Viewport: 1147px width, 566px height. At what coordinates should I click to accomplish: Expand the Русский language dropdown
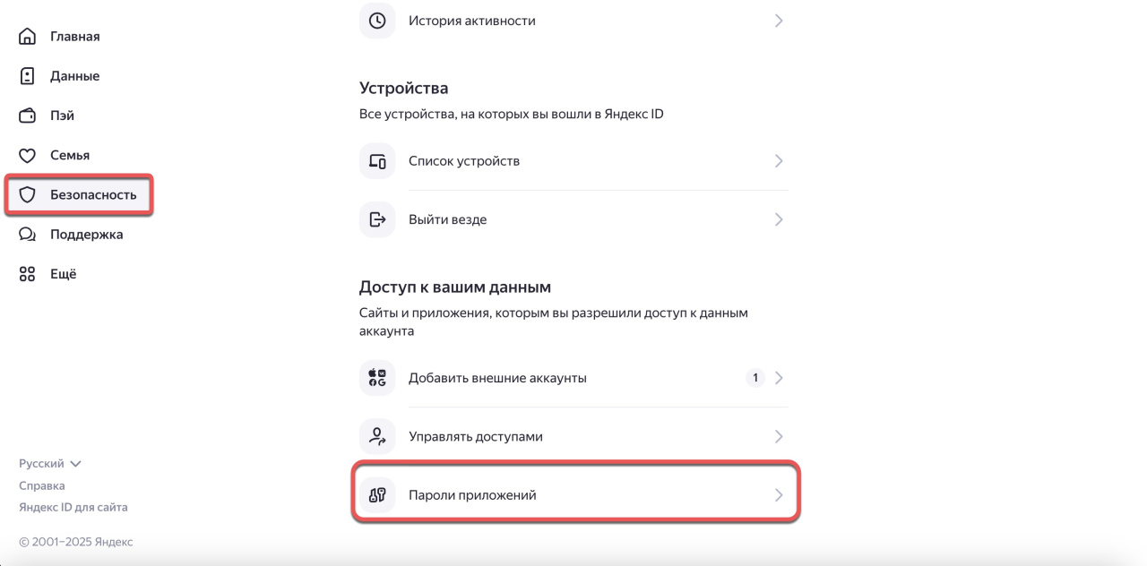[50, 464]
